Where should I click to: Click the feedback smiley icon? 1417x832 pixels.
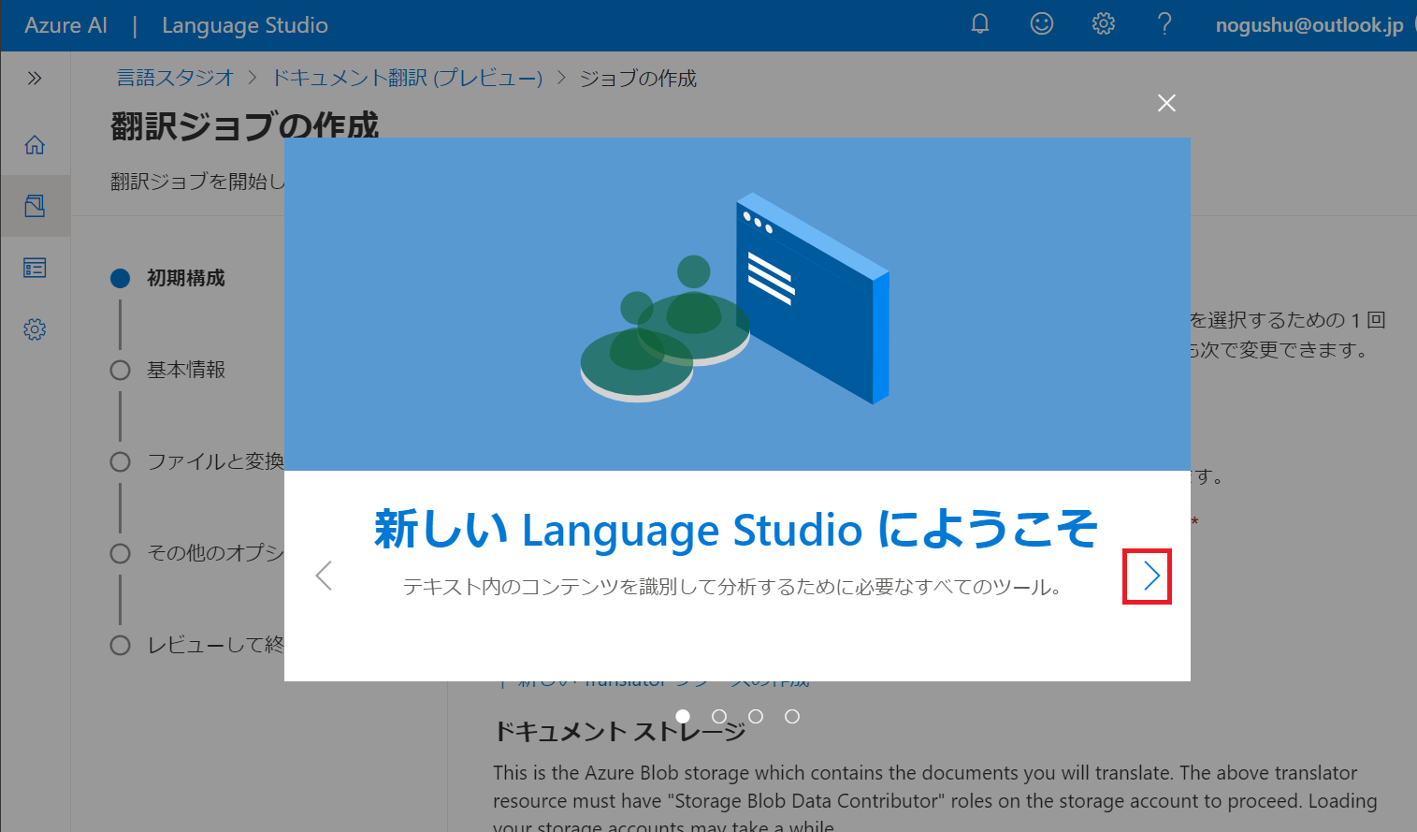tap(1042, 24)
